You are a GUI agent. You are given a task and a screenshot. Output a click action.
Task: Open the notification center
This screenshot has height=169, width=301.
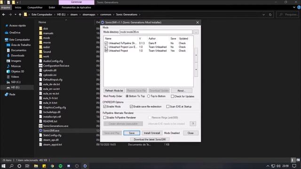pyautogui.click(x=294, y=166)
